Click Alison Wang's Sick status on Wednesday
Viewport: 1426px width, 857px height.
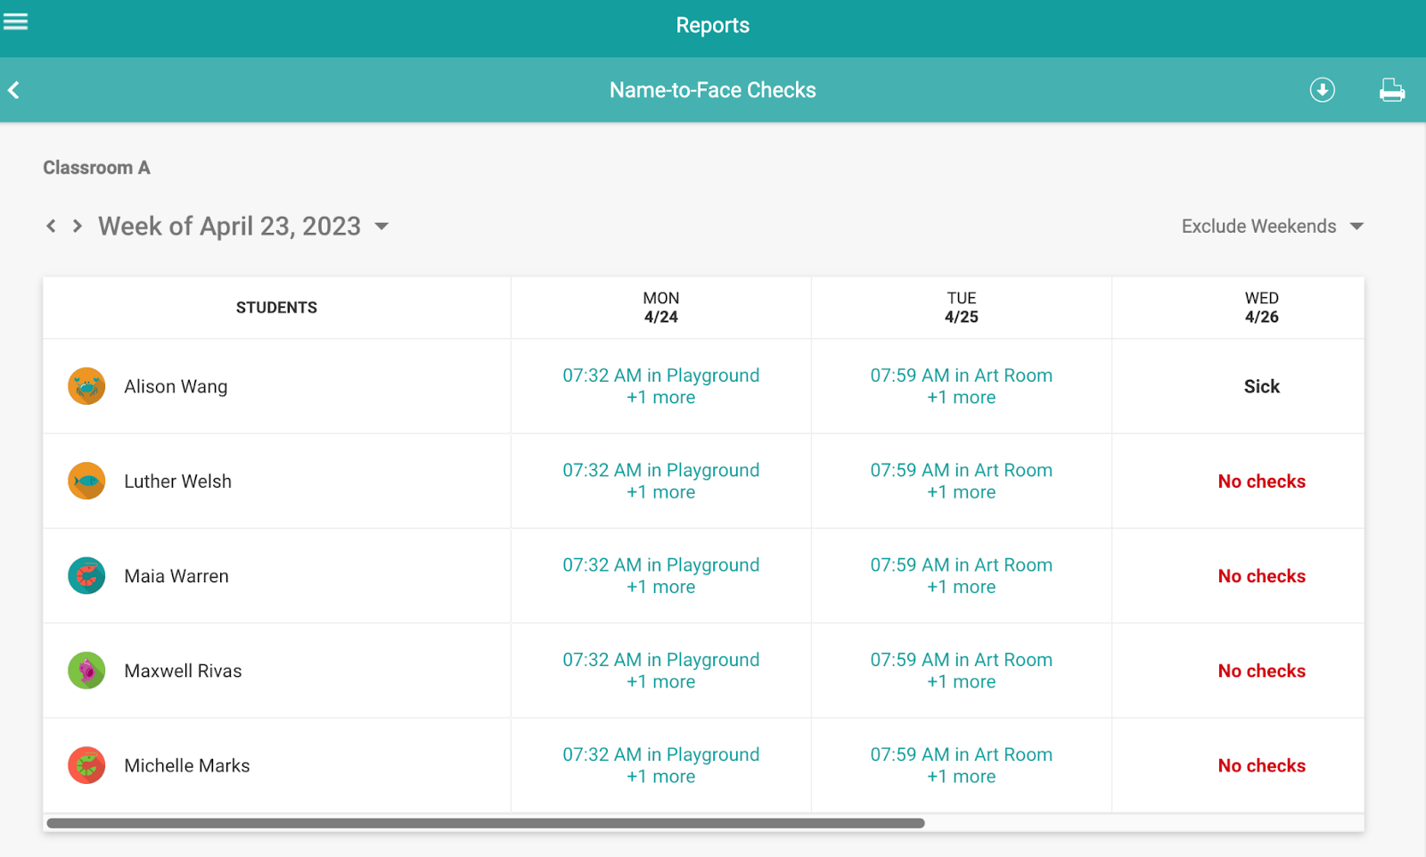[x=1261, y=386]
